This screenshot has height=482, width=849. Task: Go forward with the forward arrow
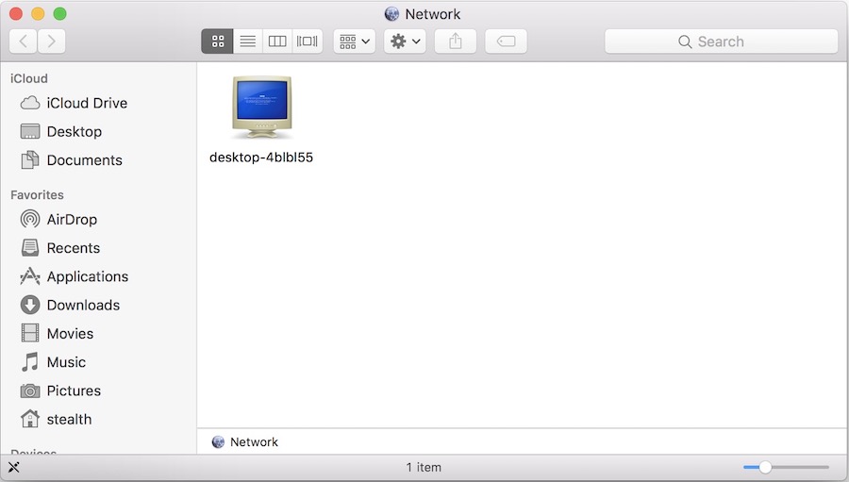[52, 42]
